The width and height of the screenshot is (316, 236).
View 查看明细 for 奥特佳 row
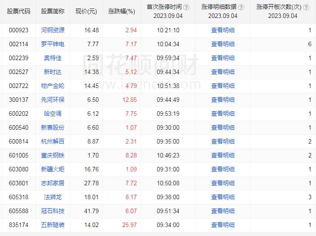[x=223, y=58]
